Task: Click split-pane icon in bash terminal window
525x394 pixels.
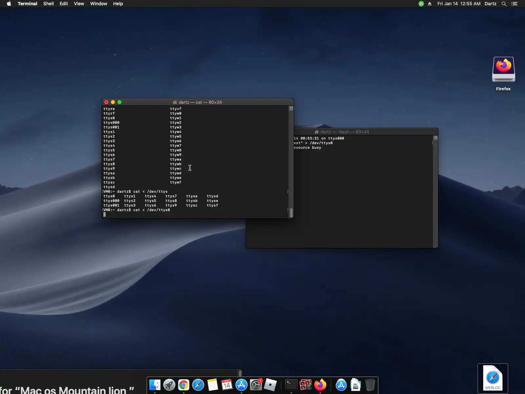Action: point(435,138)
